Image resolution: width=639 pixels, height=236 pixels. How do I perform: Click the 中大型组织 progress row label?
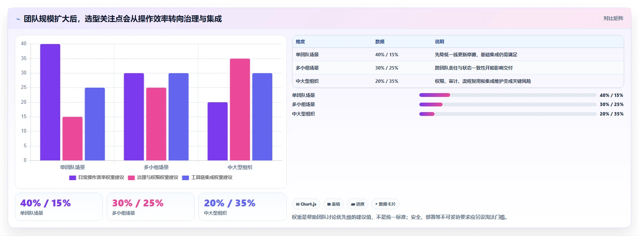(304, 114)
